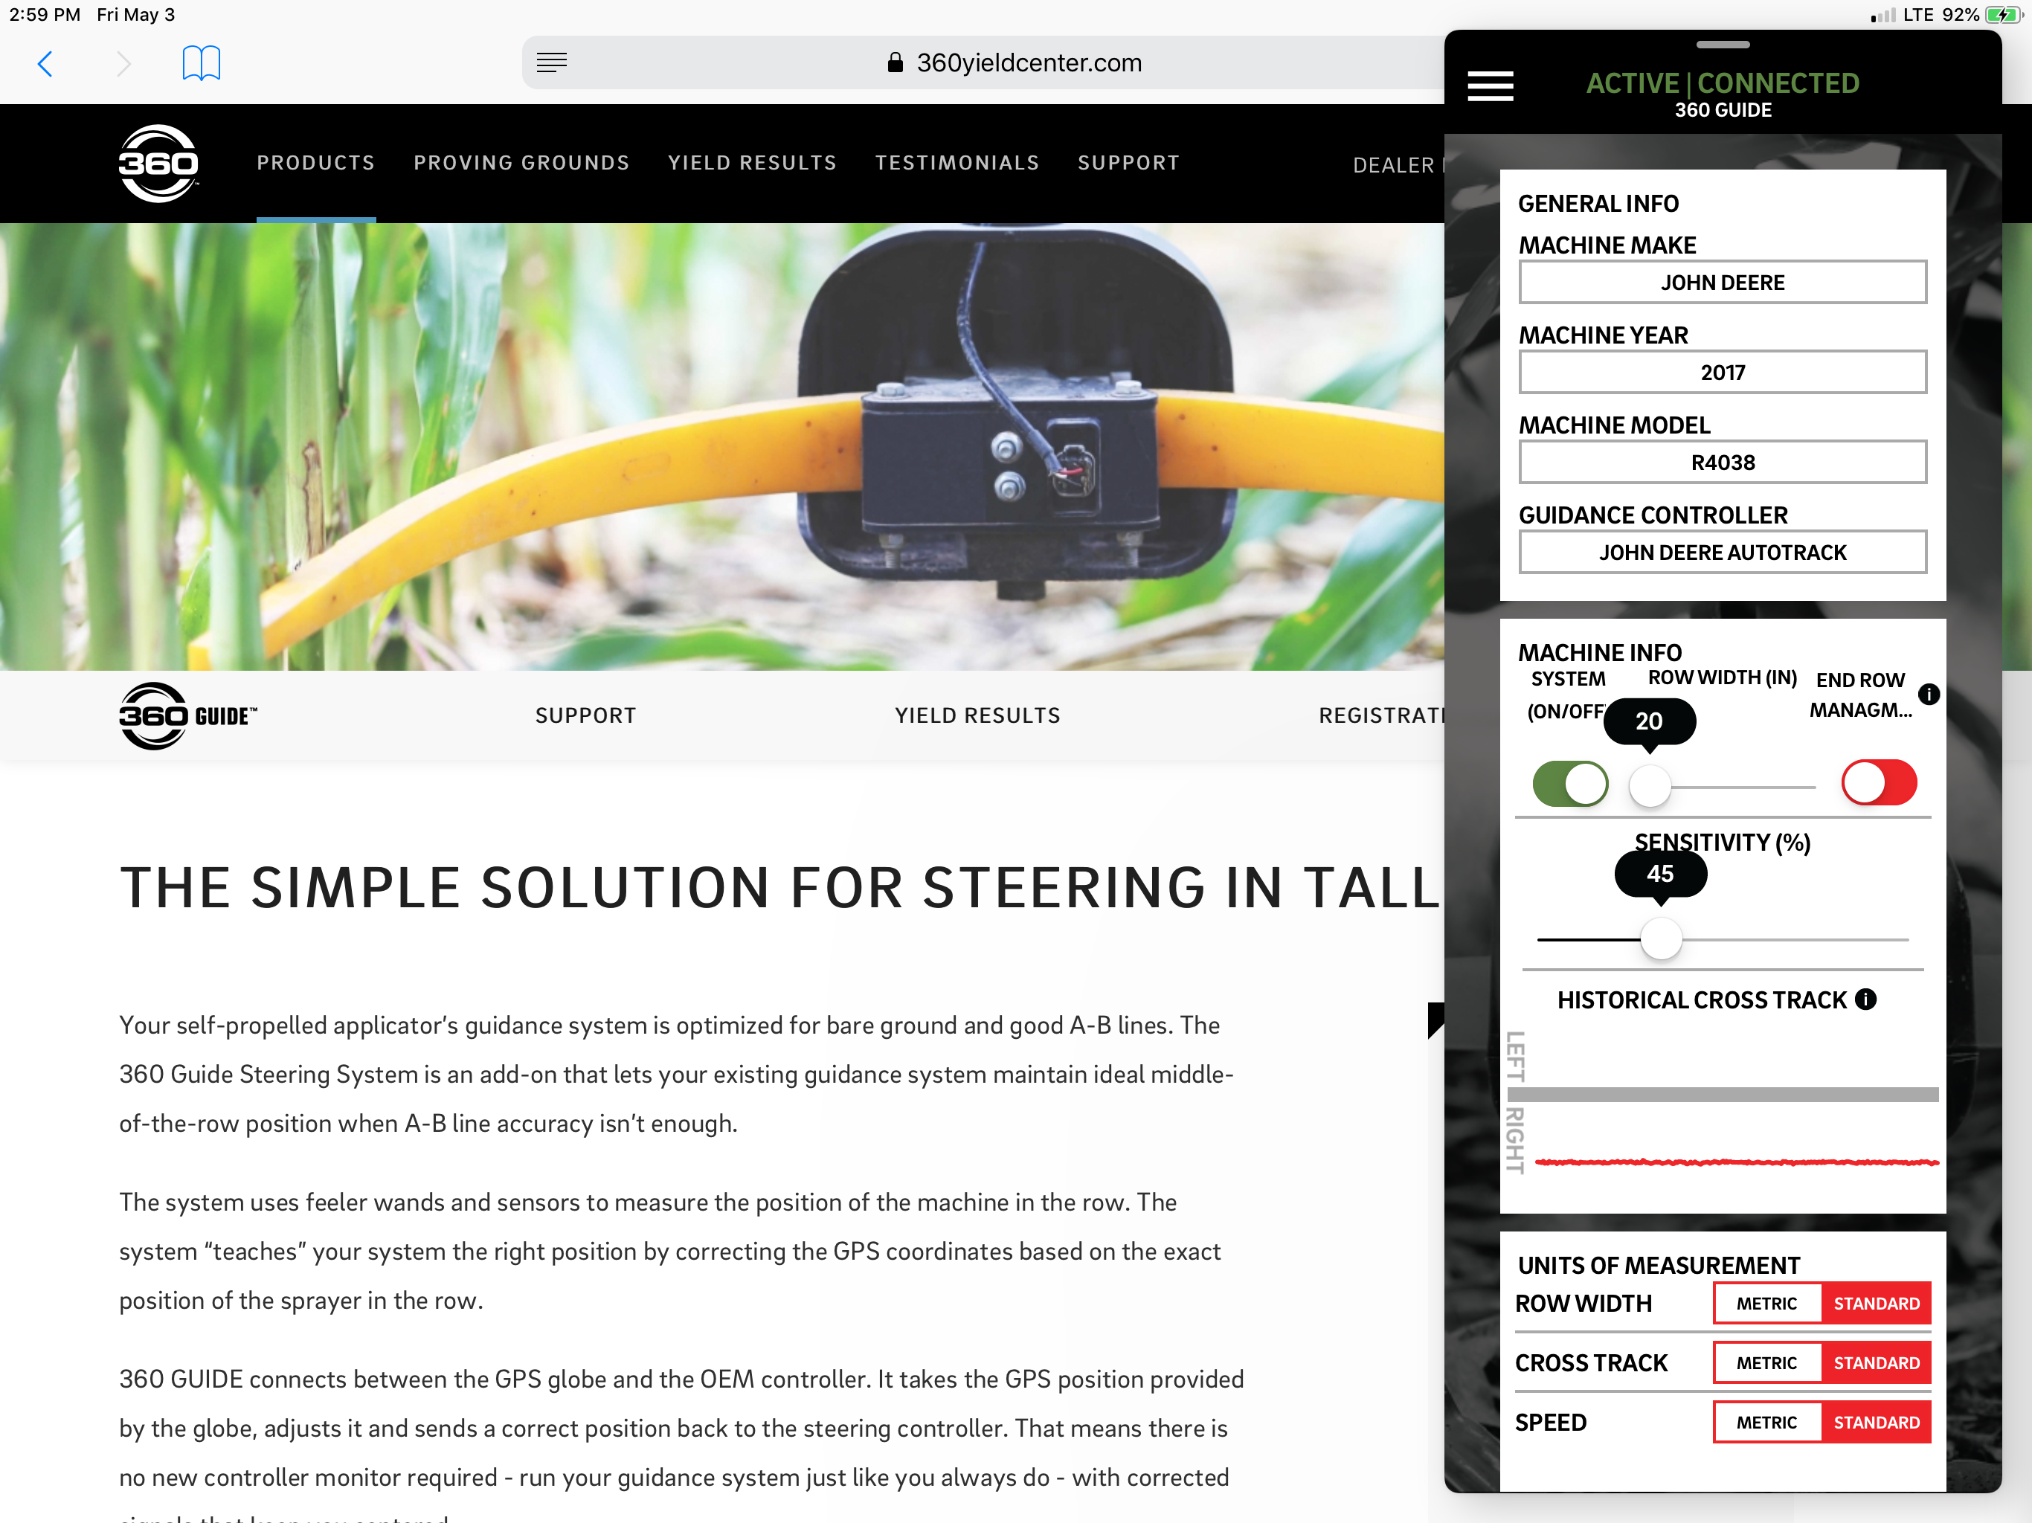Tap the 360 logo in site header

click(158, 164)
